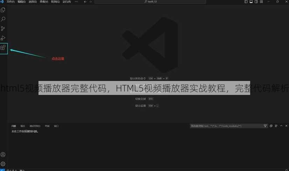Close the bottom panel with X
This screenshot has height=171, width=289.
(x=286, y=126)
